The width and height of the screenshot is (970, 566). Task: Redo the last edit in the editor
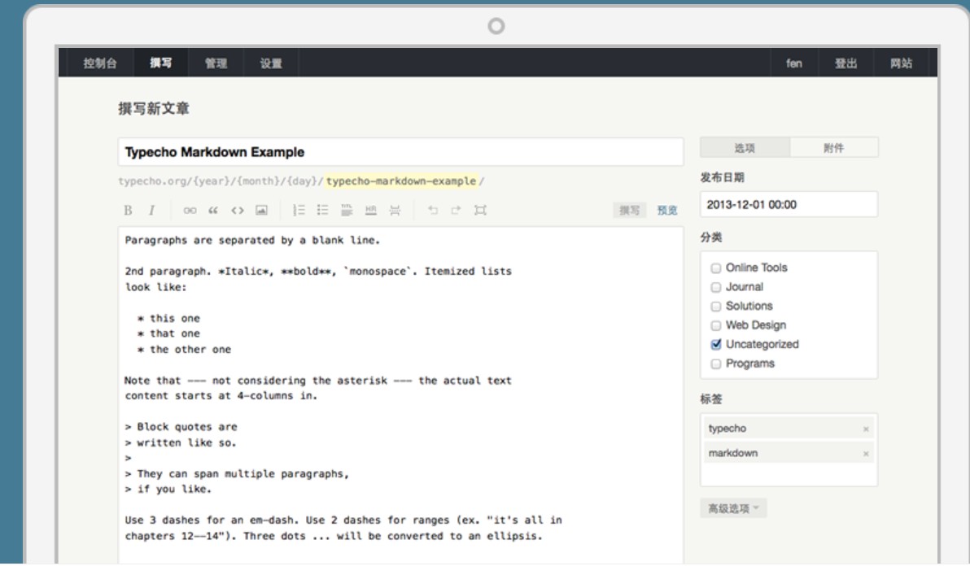coord(456,210)
